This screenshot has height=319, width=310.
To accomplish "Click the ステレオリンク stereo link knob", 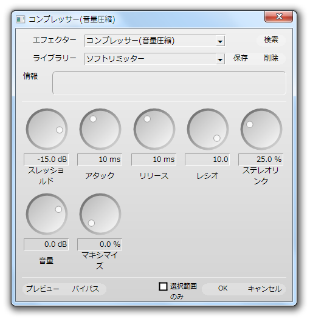I will 261,129.
